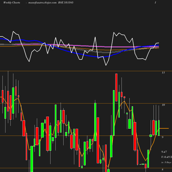Click the munafasutra.tbrjar.com watermark text
The height and width of the screenshot is (172, 172).
42,3
